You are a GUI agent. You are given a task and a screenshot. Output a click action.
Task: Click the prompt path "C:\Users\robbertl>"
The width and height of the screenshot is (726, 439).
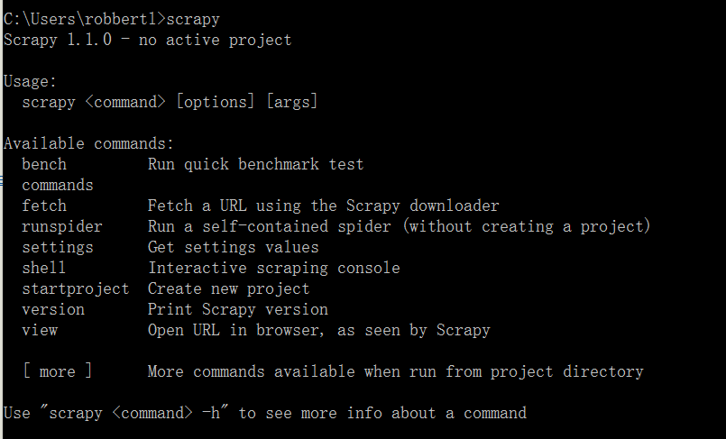click(85, 19)
